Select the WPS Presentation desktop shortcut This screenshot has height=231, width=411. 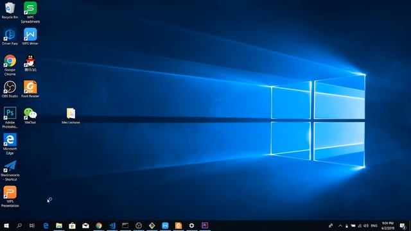click(10, 197)
